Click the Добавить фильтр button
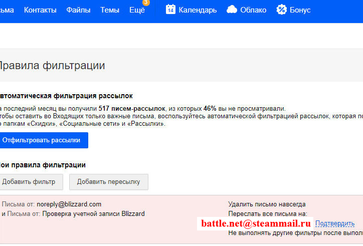The width and height of the screenshot is (363, 246). point(29,182)
